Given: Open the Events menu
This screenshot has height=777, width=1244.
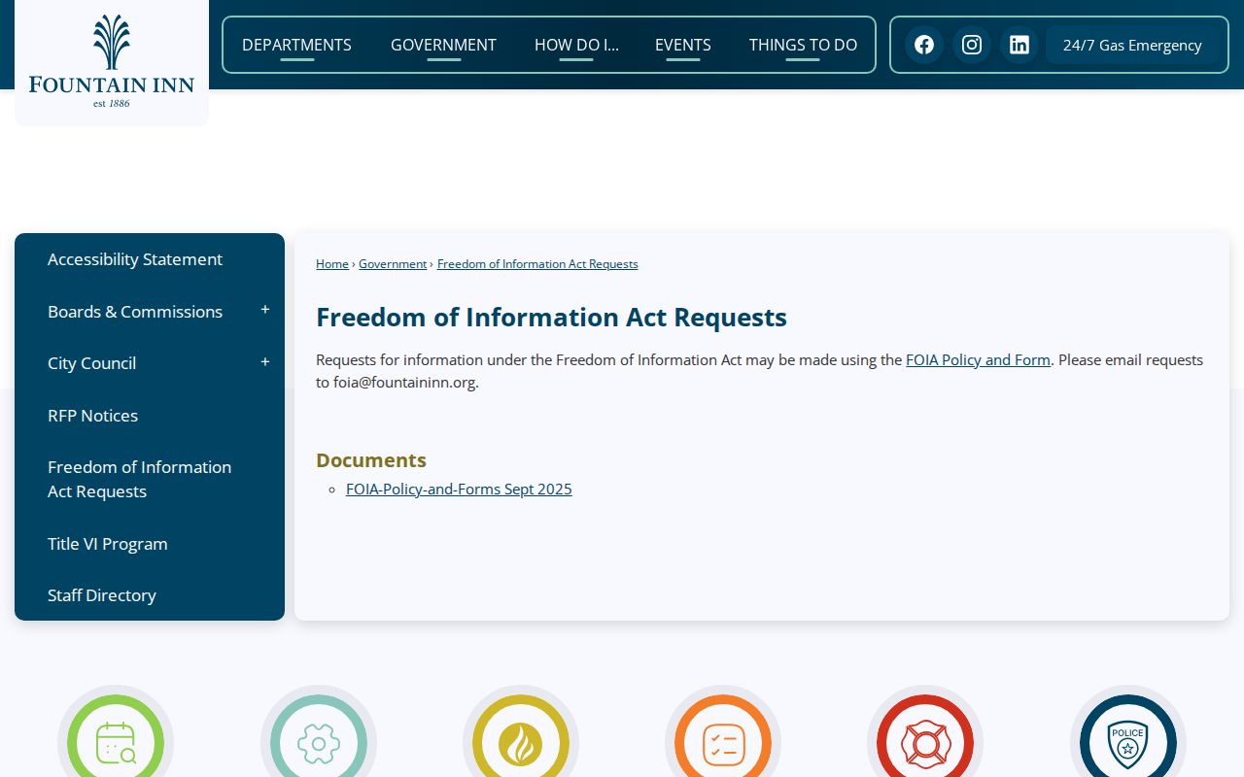Looking at the screenshot, I should [683, 45].
